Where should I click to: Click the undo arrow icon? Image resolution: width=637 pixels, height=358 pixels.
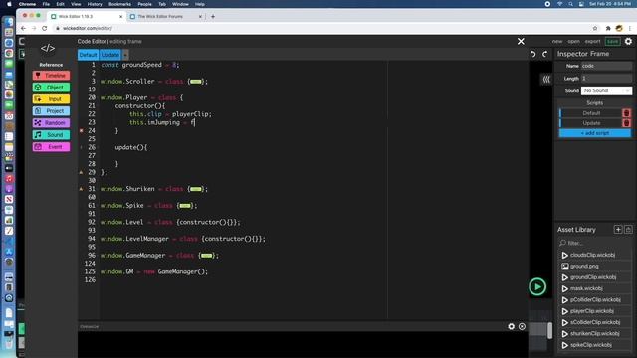[533, 54]
